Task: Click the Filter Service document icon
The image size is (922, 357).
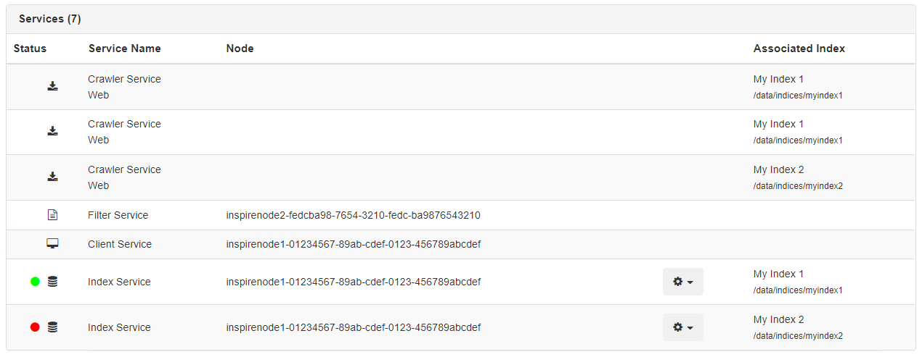Action: [52, 215]
